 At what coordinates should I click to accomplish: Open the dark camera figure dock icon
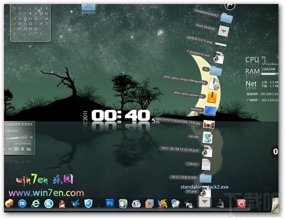(220, 203)
